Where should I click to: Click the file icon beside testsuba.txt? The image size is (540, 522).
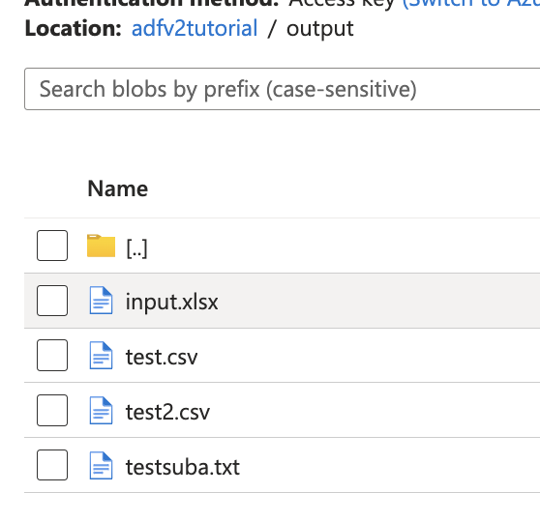click(101, 465)
